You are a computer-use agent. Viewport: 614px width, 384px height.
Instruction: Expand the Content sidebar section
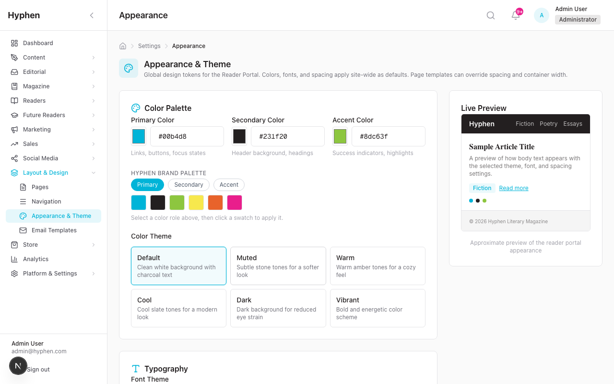click(34, 57)
